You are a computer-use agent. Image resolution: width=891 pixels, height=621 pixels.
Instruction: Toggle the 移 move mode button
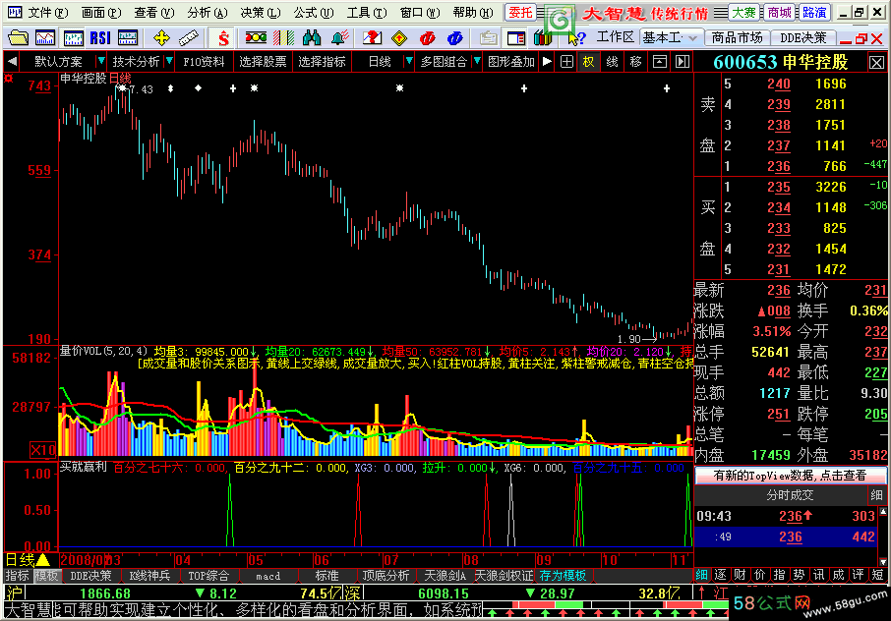pyautogui.click(x=636, y=61)
